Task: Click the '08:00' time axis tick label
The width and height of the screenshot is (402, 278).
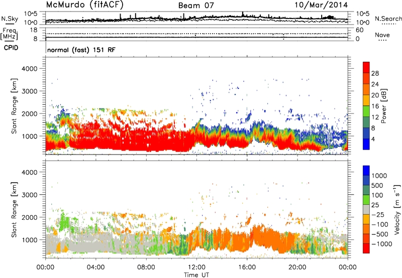Action: pos(146,267)
